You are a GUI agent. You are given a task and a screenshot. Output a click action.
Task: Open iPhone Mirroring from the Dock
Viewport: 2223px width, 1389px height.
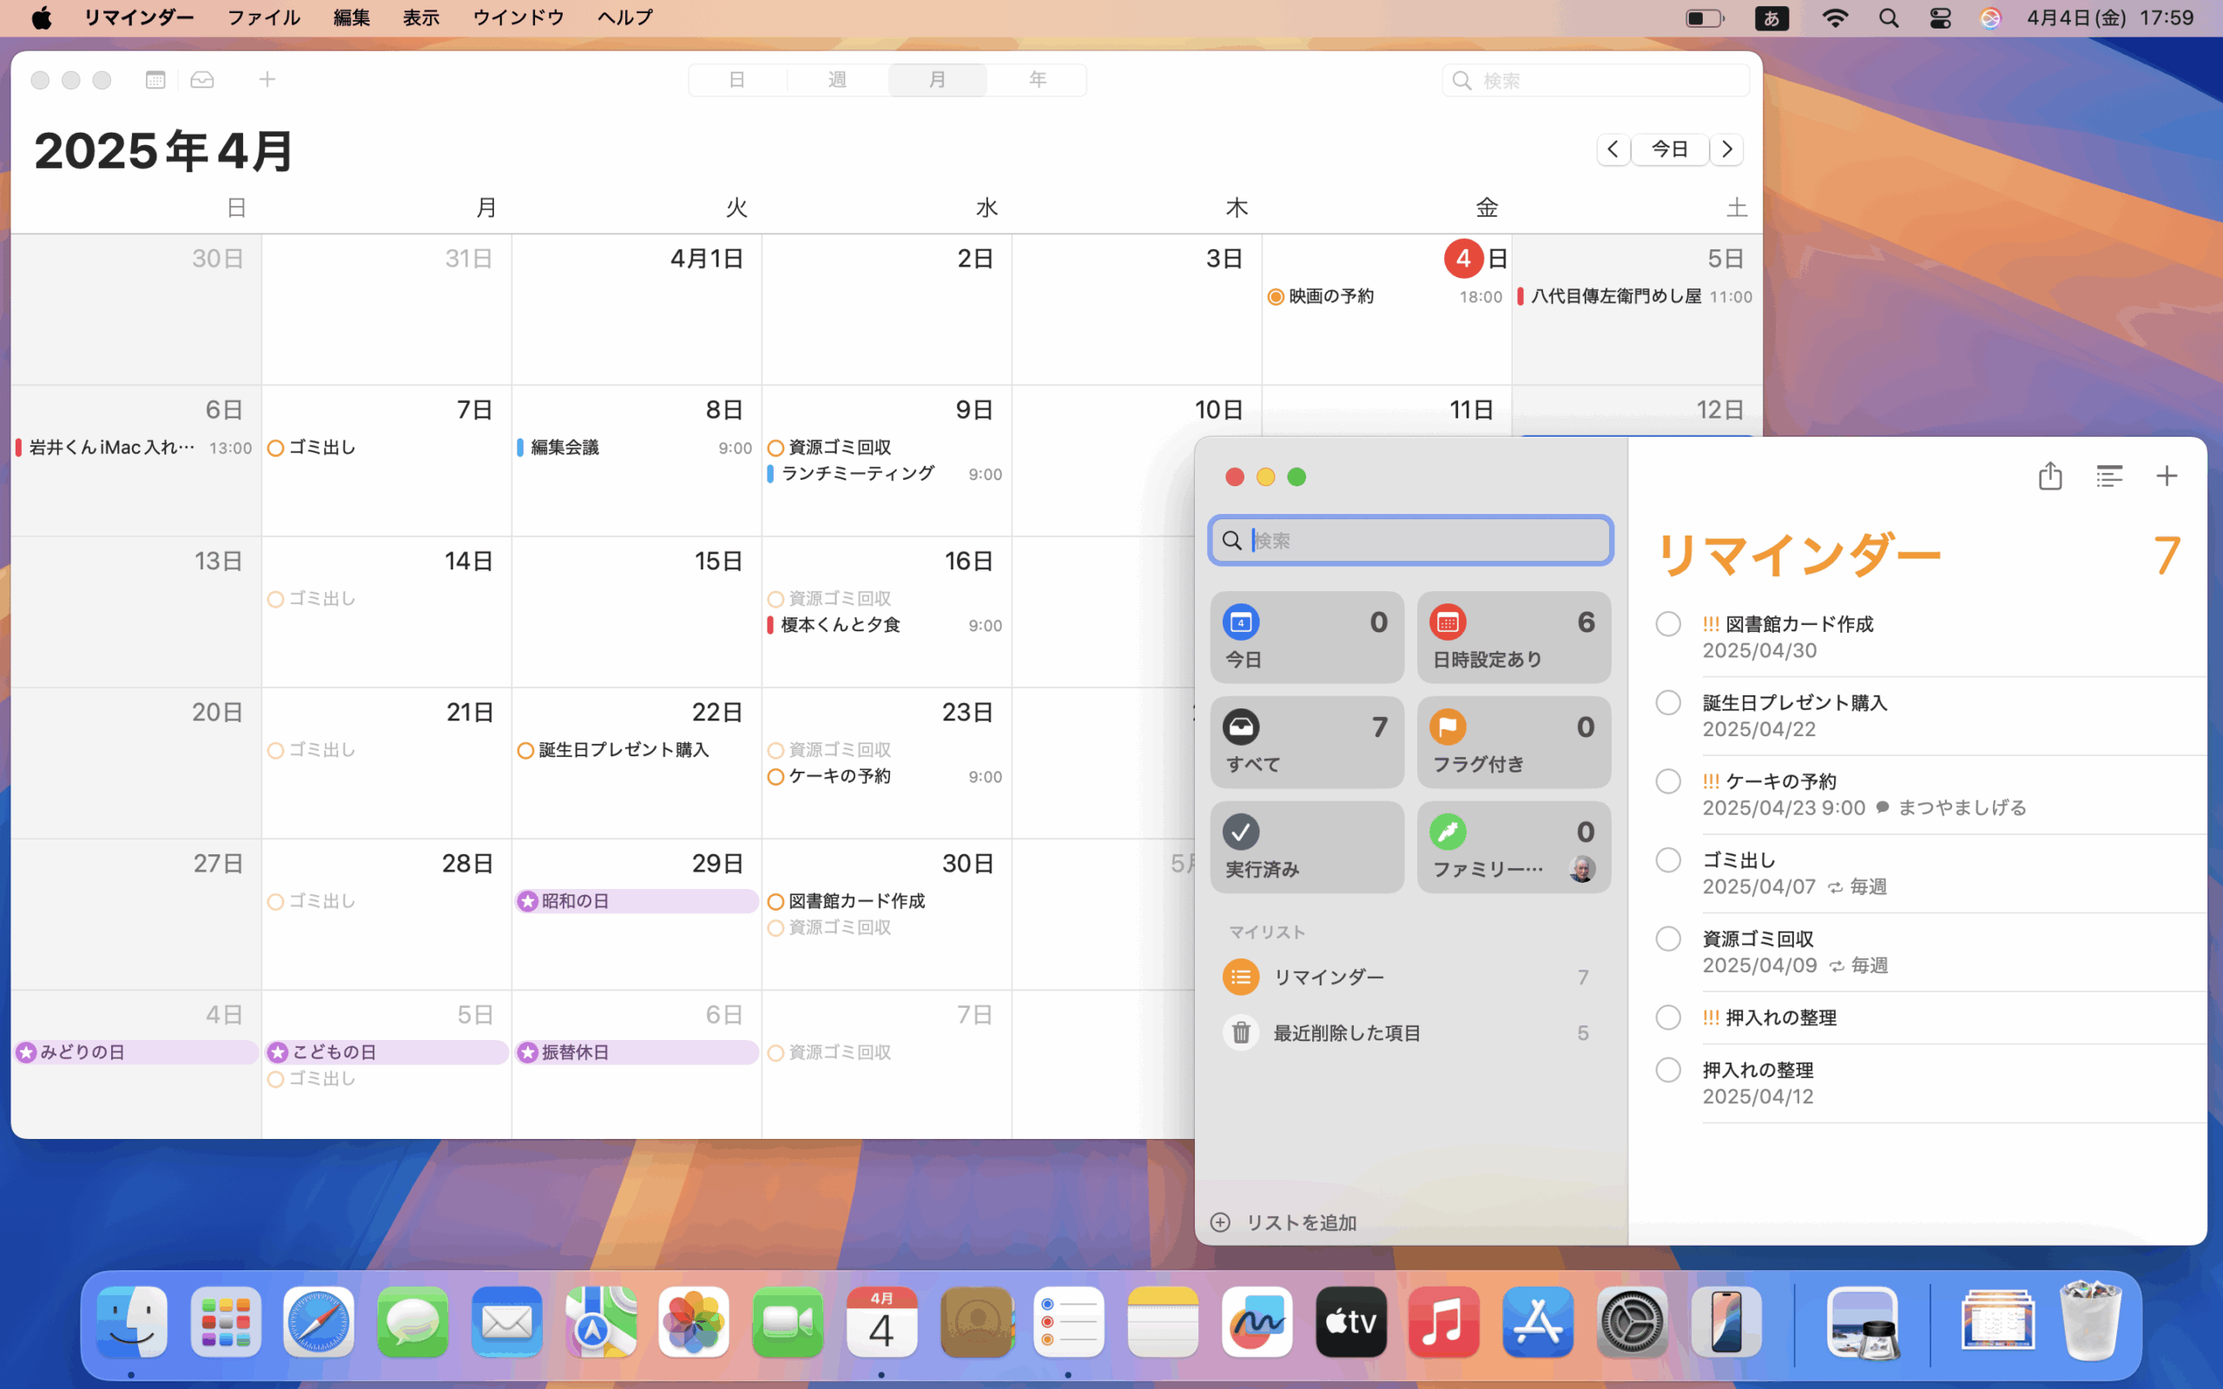coord(1726,1323)
